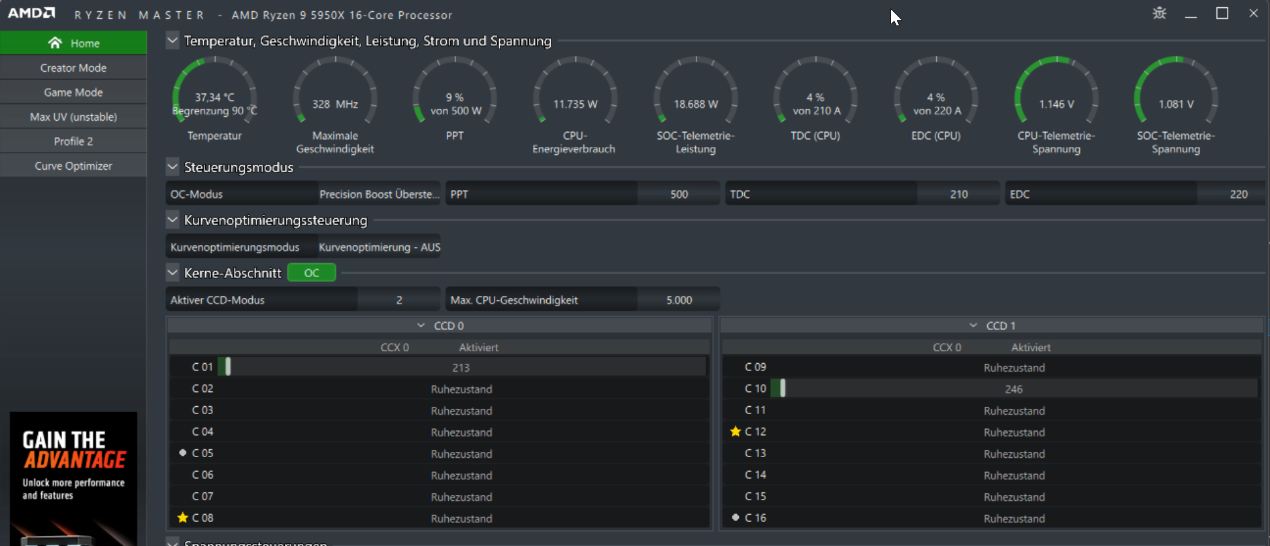
Task: Click the C 10 core speed bar
Action: click(1014, 389)
